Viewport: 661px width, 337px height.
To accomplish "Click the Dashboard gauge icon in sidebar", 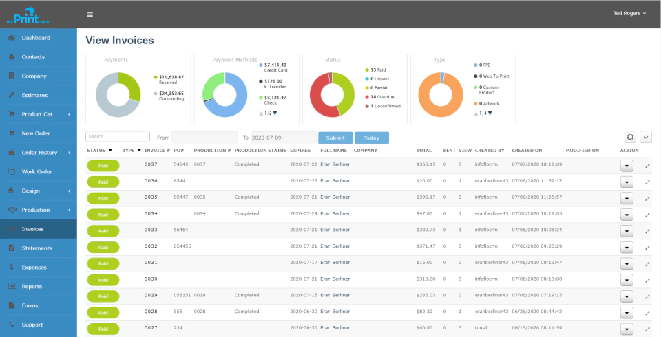I will click(12, 38).
